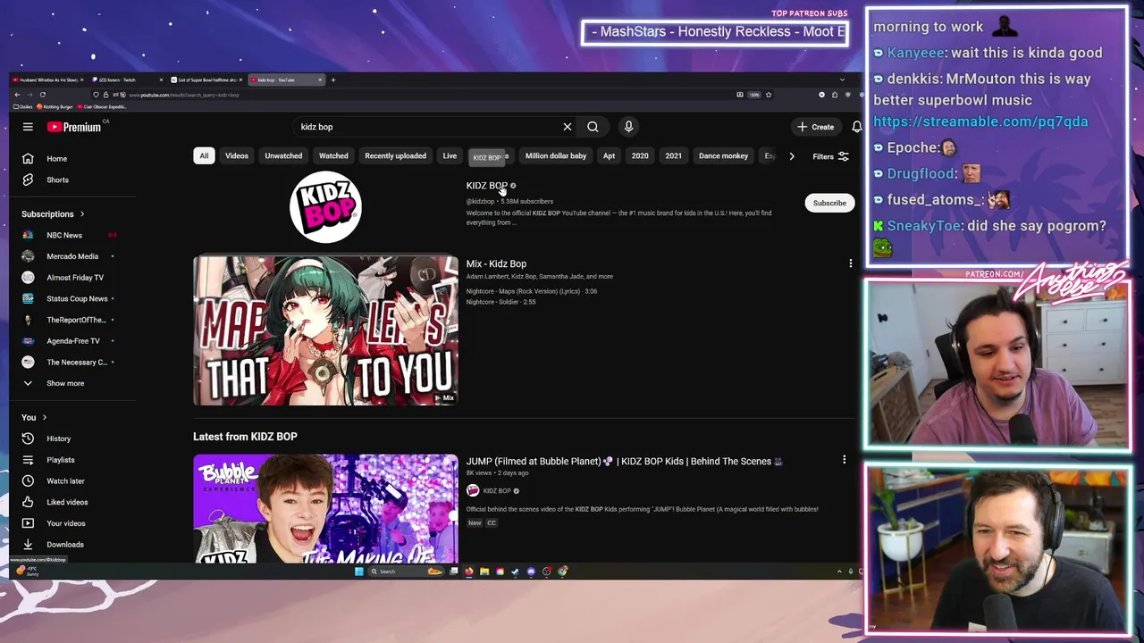Expand the Subscriptions section chevron
Image resolution: width=1144 pixels, height=643 pixels.
pyautogui.click(x=82, y=214)
